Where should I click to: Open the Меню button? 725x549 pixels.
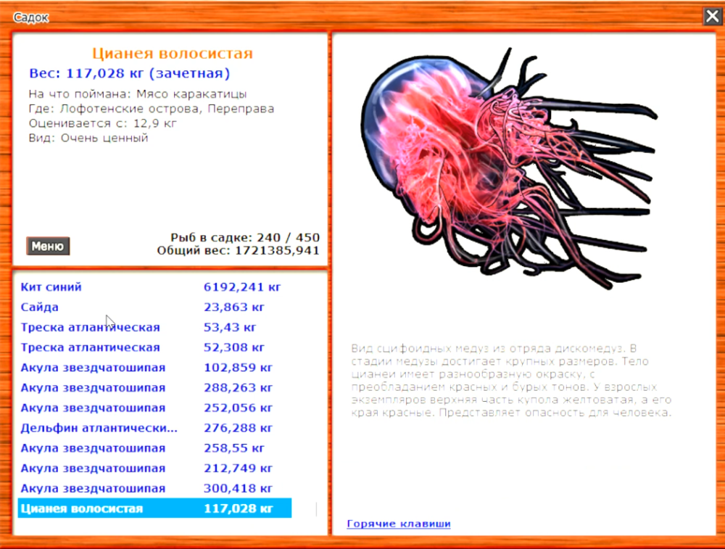click(x=48, y=247)
